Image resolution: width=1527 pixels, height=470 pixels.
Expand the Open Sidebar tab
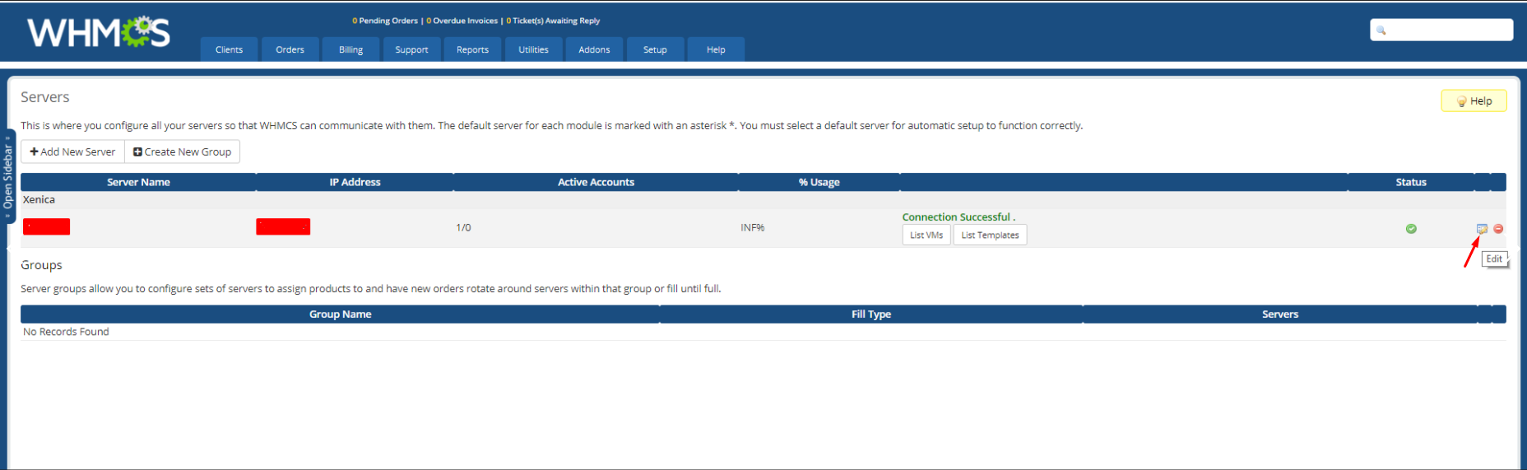pyautogui.click(x=8, y=176)
